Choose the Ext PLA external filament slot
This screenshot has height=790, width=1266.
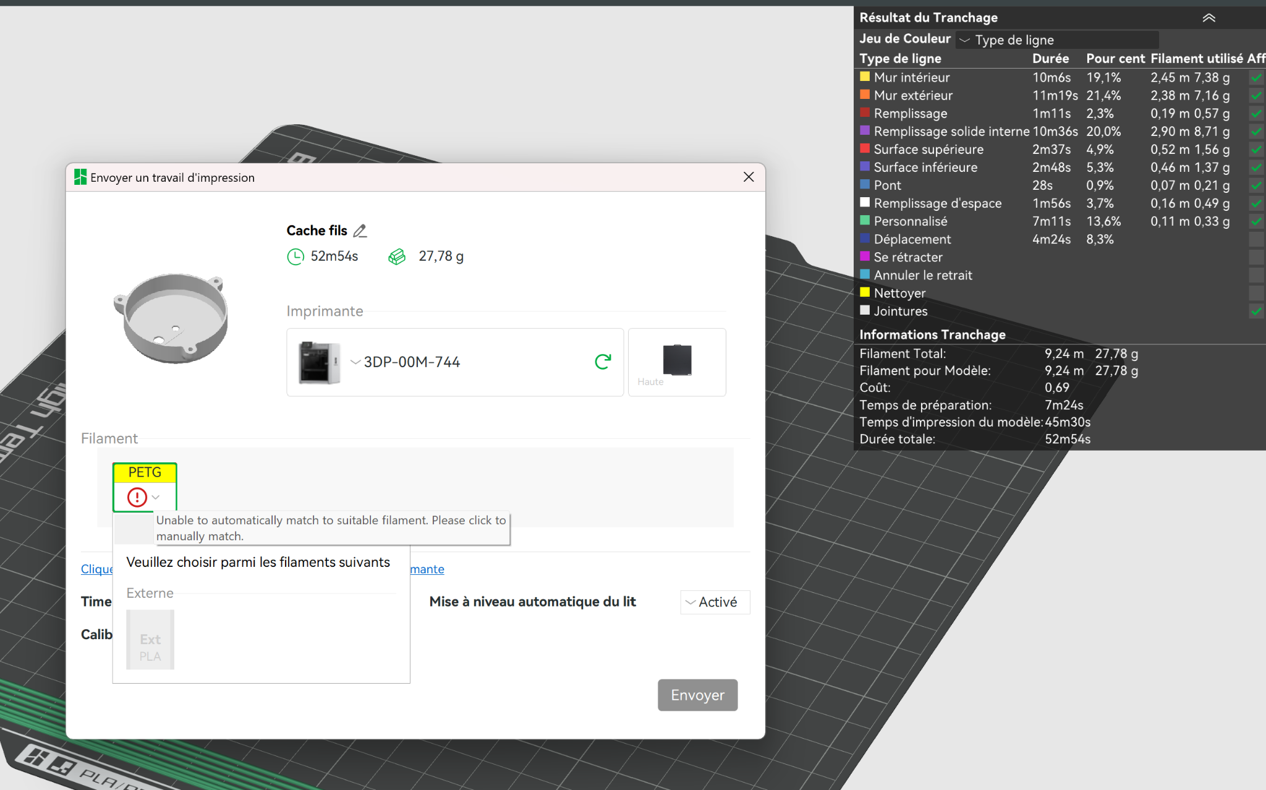click(150, 640)
